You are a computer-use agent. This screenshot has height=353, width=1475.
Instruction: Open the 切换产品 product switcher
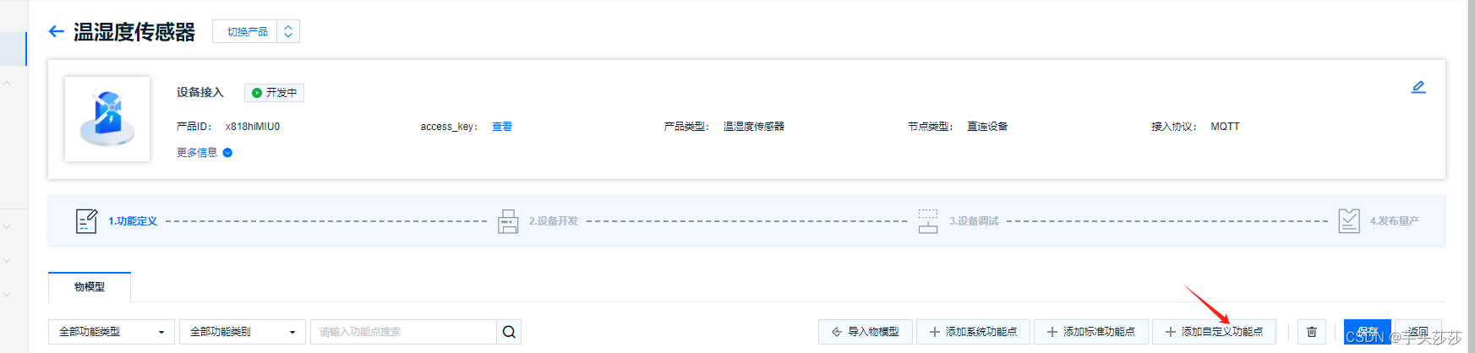256,31
